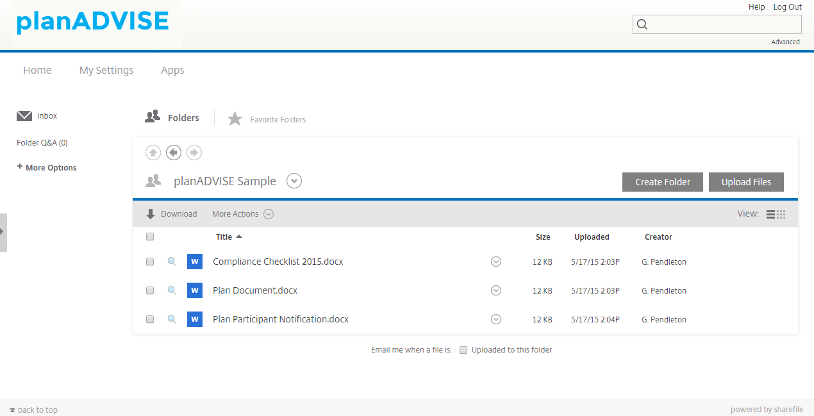Click the Help link
814x416 pixels.
[x=757, y=7]
